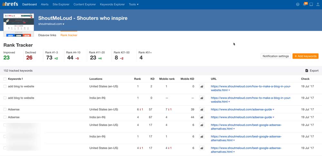This screenshot has width=322, height=156.
Task: Filter by Rank #51+ stat
Action: [145, 55]
